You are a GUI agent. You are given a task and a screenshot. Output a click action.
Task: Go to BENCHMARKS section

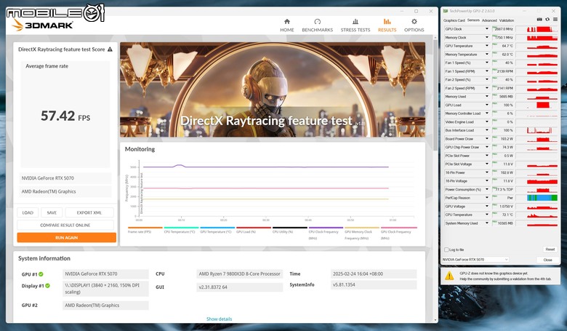[317, 25]
